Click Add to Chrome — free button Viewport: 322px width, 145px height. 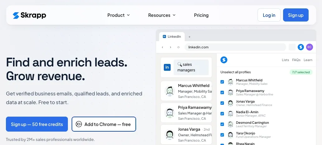104,124
